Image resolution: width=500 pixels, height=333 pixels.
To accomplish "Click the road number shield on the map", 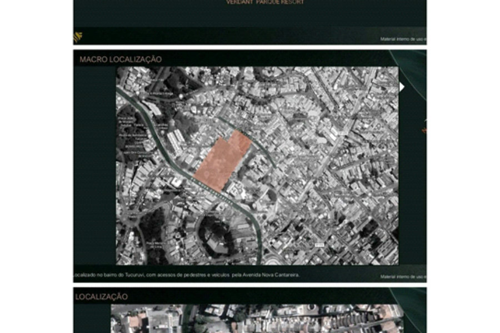I will click(x=319, y=245).
